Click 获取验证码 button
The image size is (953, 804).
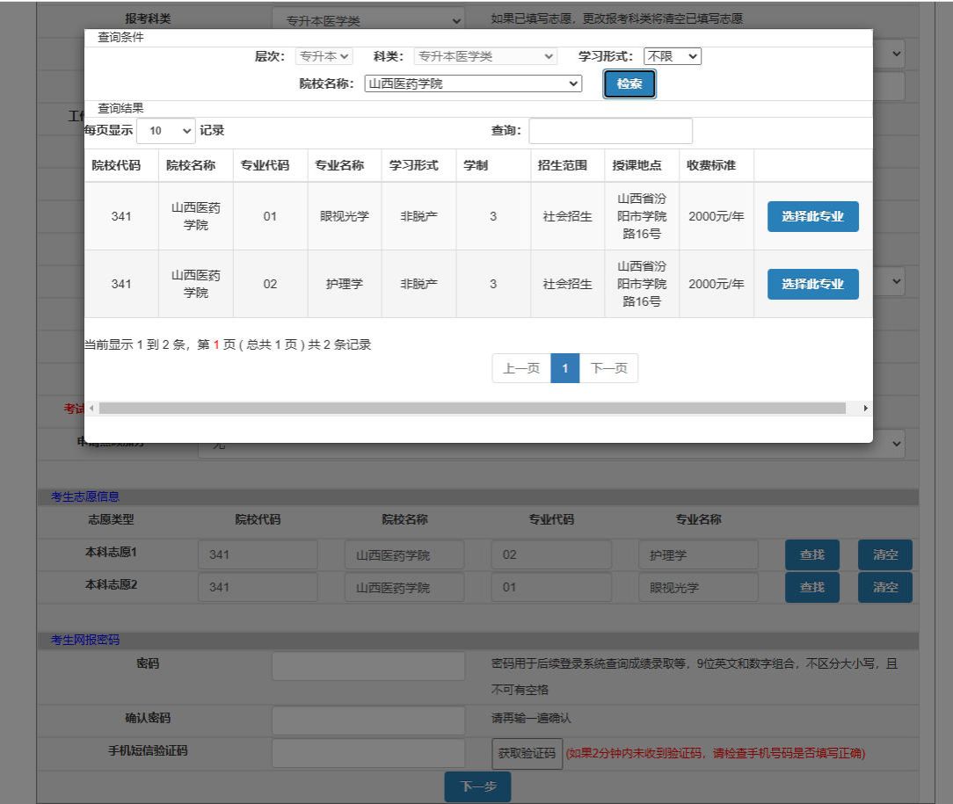click(x=527, y=753)
